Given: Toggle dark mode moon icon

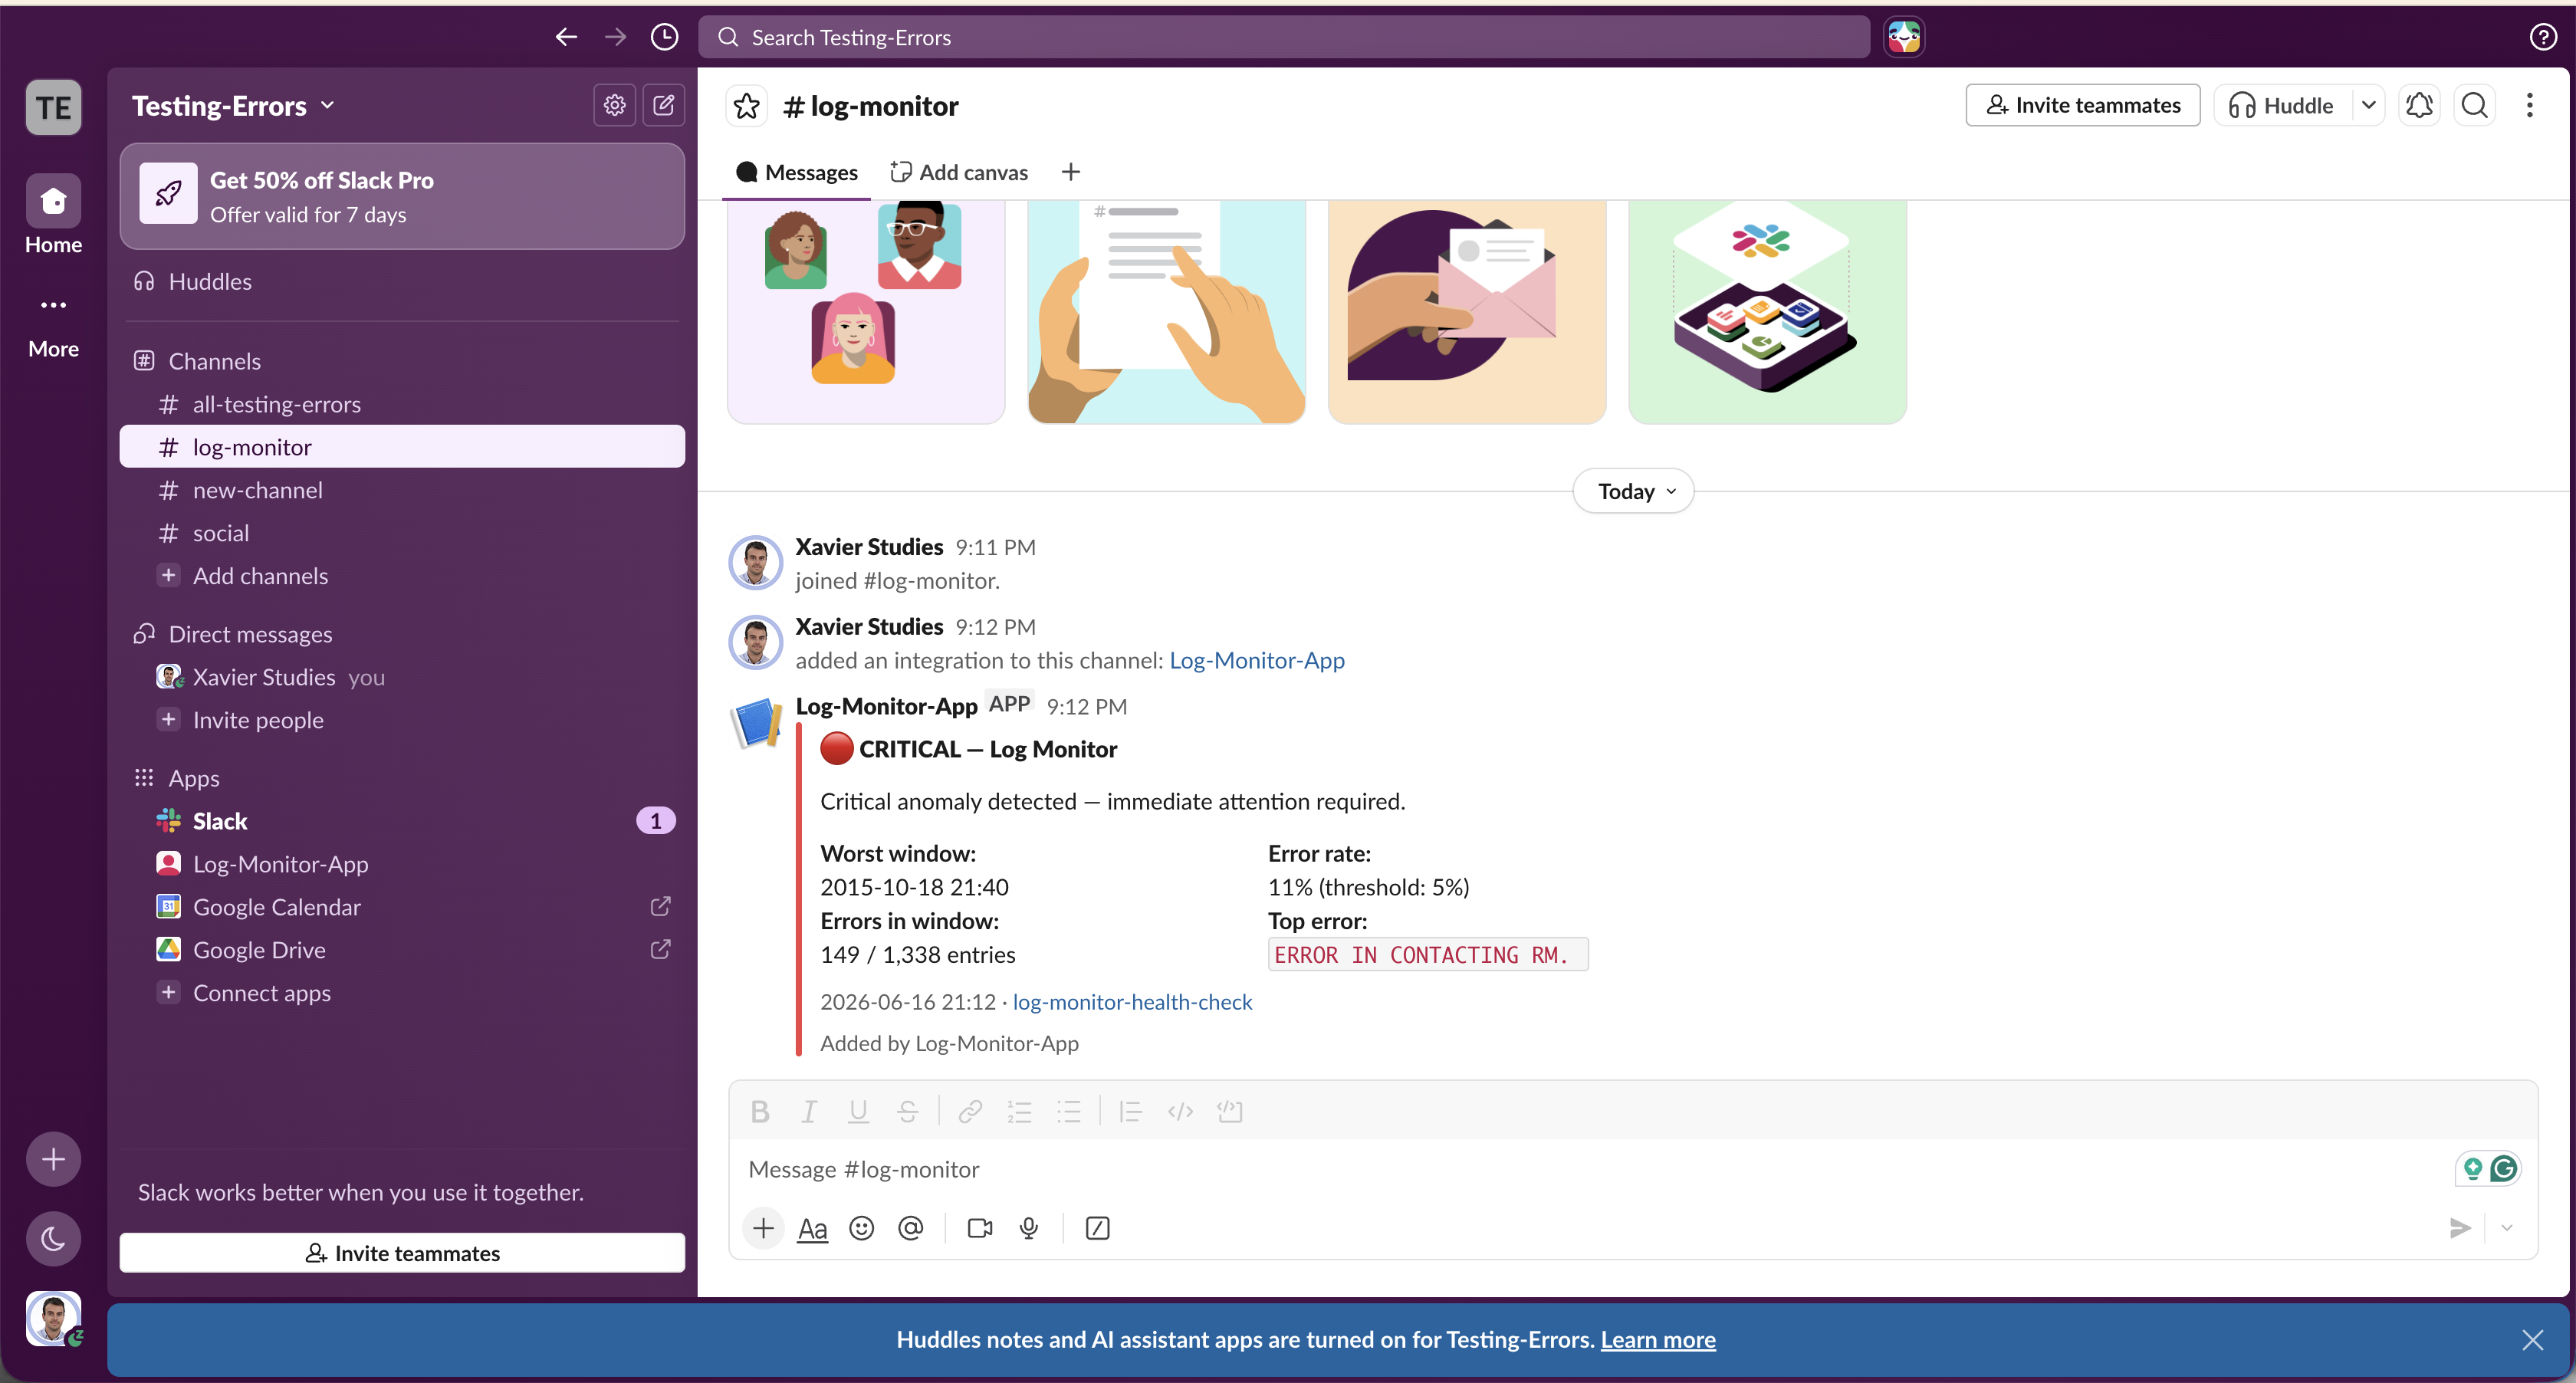Looking at the screenshot, I should [x=53, y=1240].
